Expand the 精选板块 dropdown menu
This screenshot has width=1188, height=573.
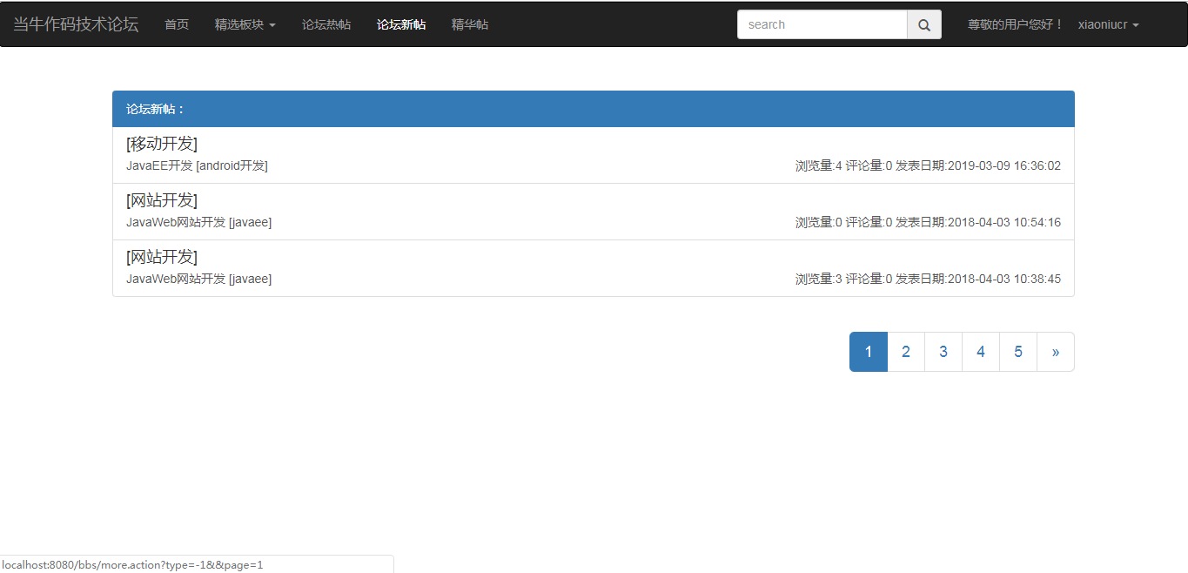coord(245,24)
